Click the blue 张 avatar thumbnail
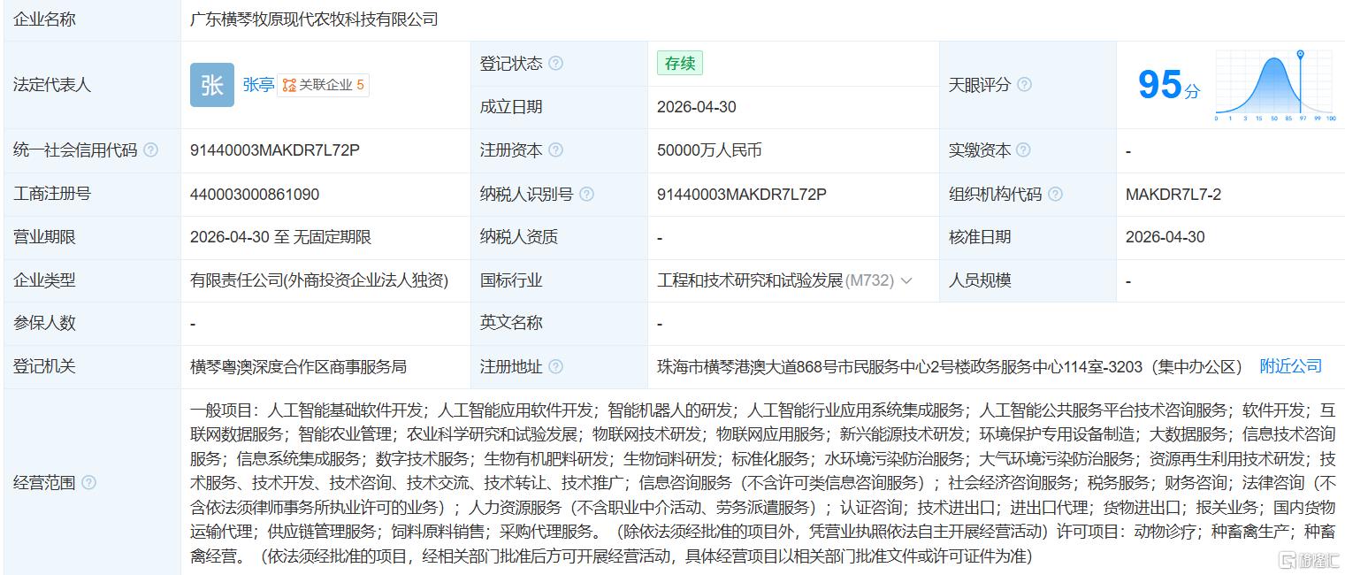This screenshot has height=575, width=1345. [212, 85]
